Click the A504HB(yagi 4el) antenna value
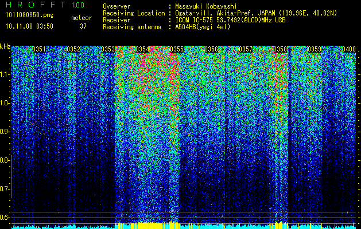 (203, 27)
